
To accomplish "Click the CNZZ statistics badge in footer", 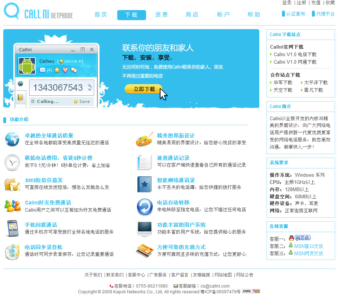I will click(251, 291).
